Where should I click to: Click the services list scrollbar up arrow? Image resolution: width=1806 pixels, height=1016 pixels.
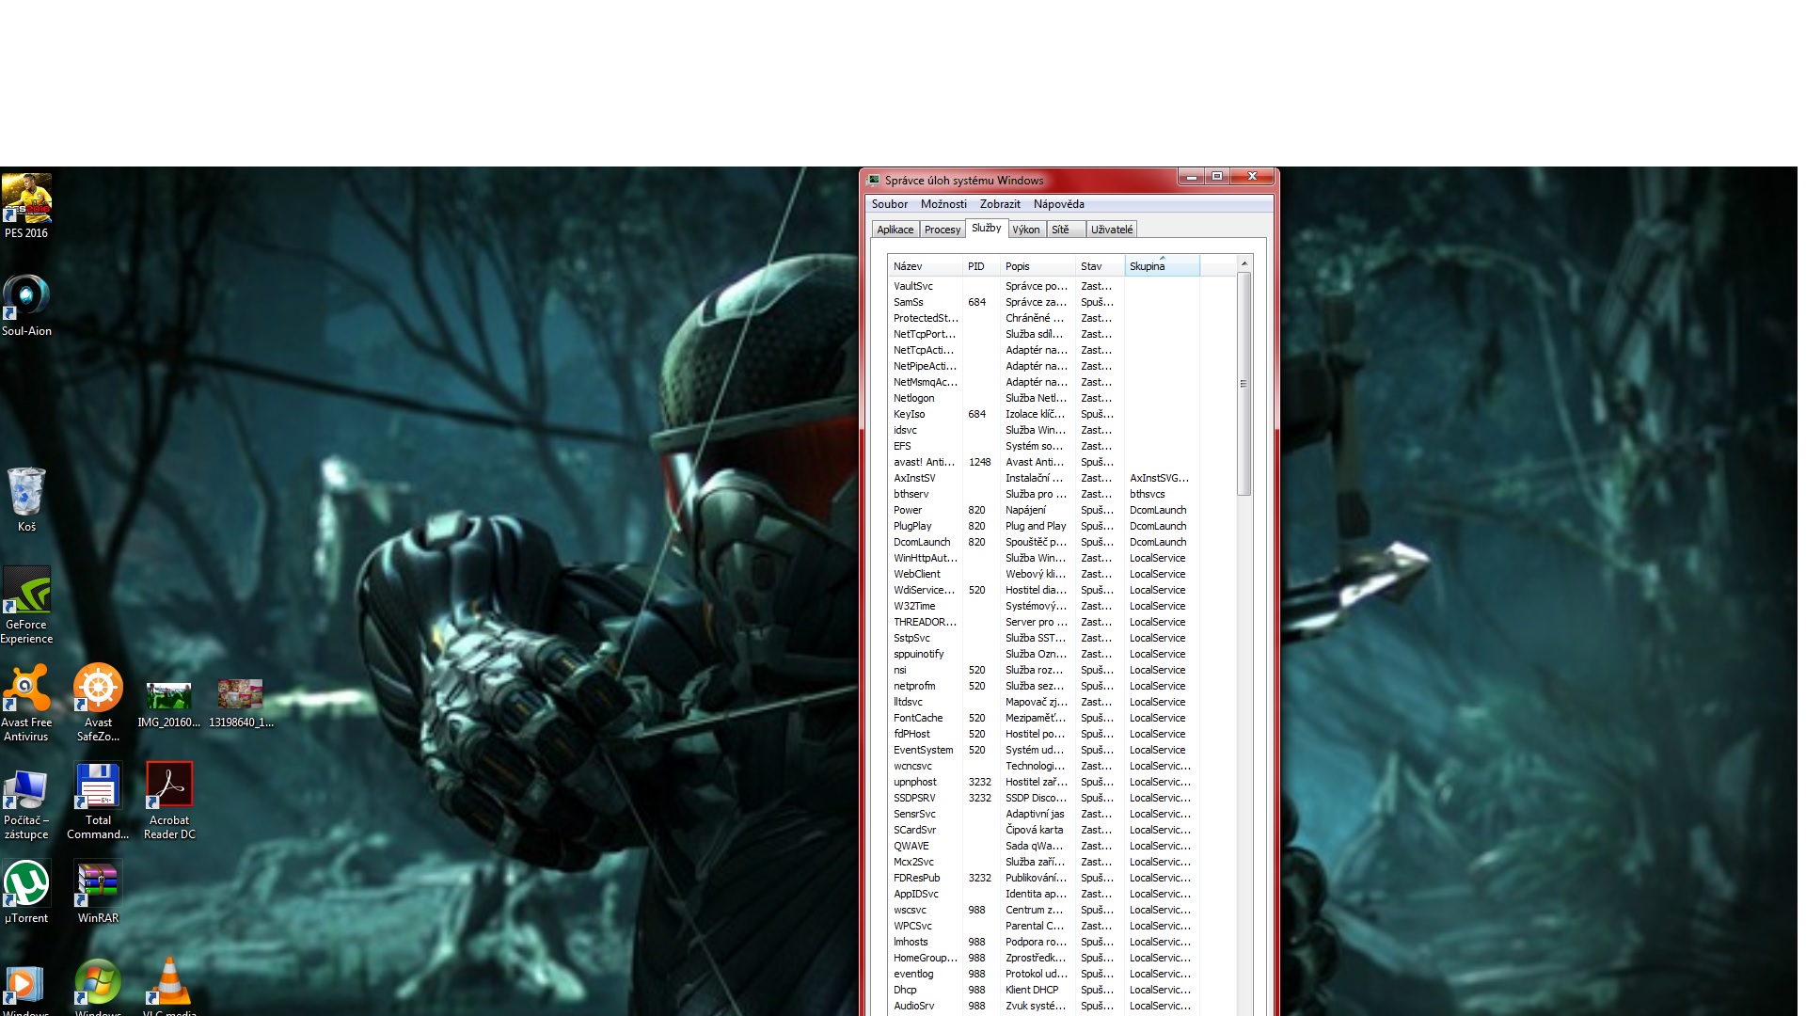pyautogui.click(x=1244, y=263)
